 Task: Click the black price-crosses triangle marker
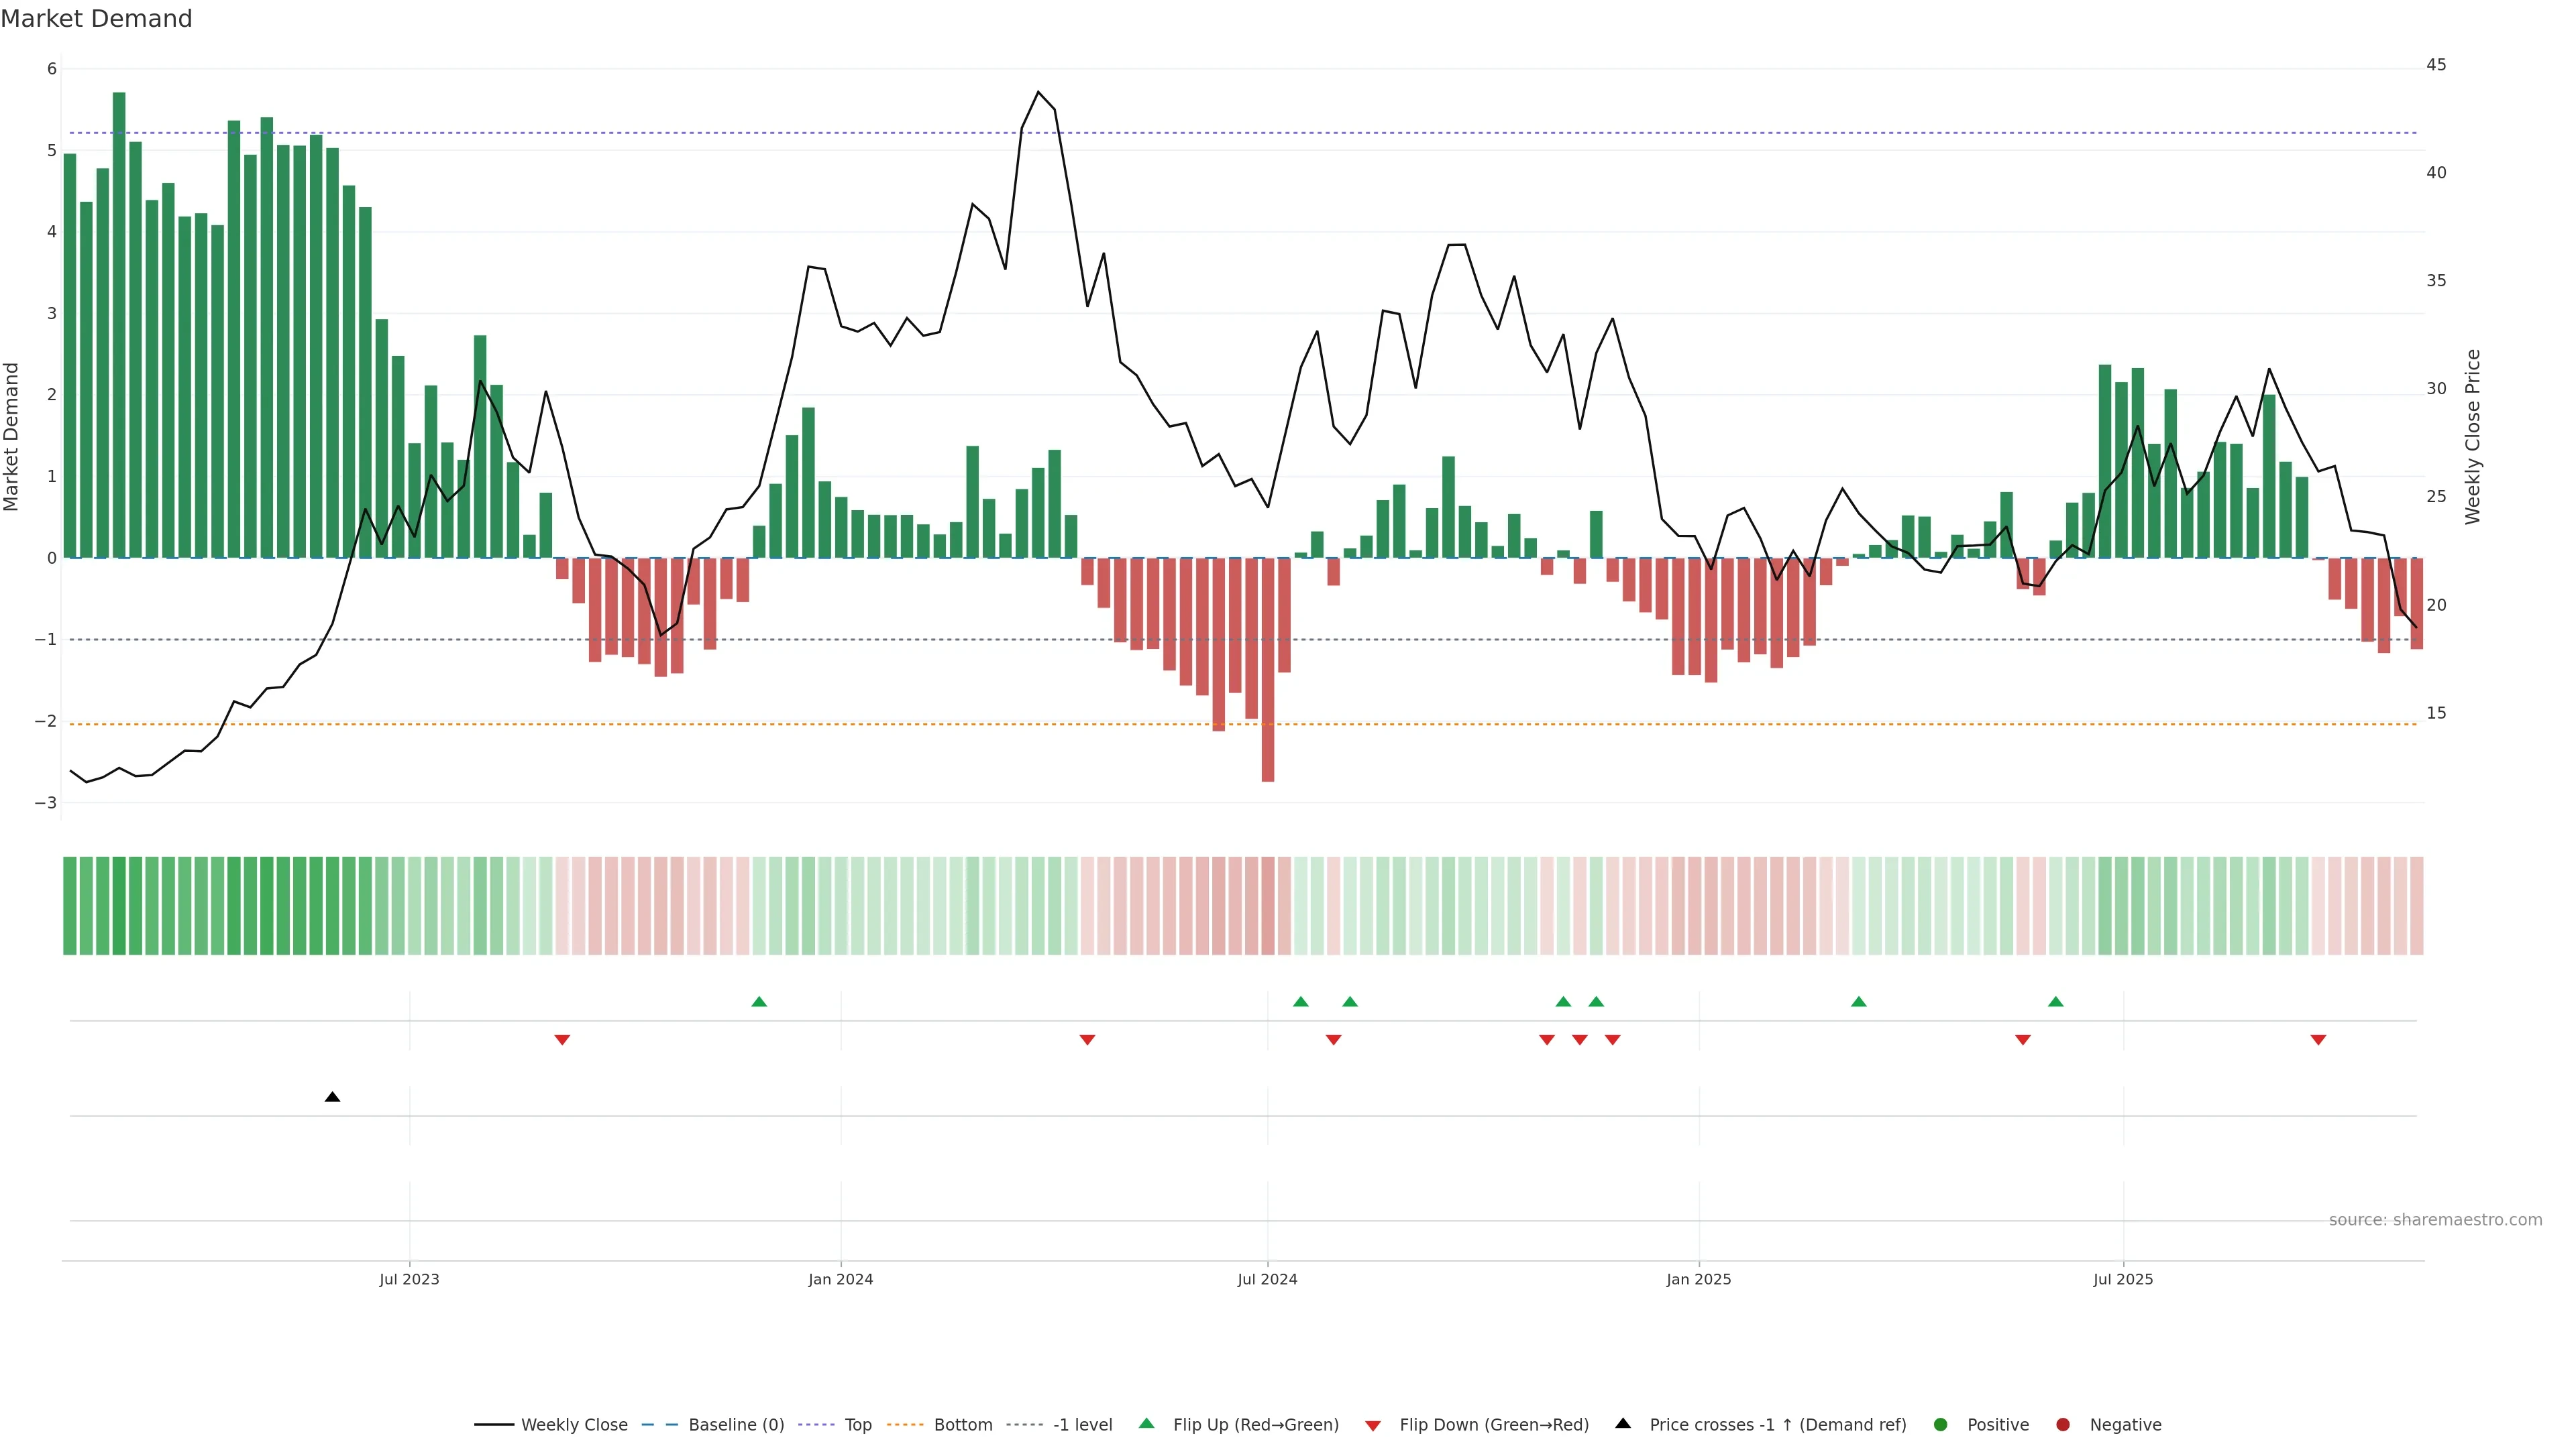pos(332,1097)
